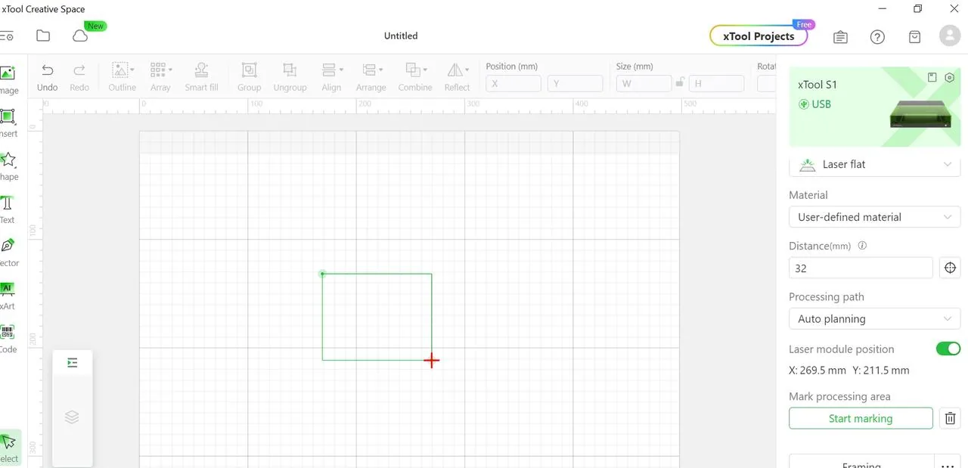Open device settings gear on xTool S1 card
The height and width of the screenshot is (468, 968).
[x=950, y=77]
